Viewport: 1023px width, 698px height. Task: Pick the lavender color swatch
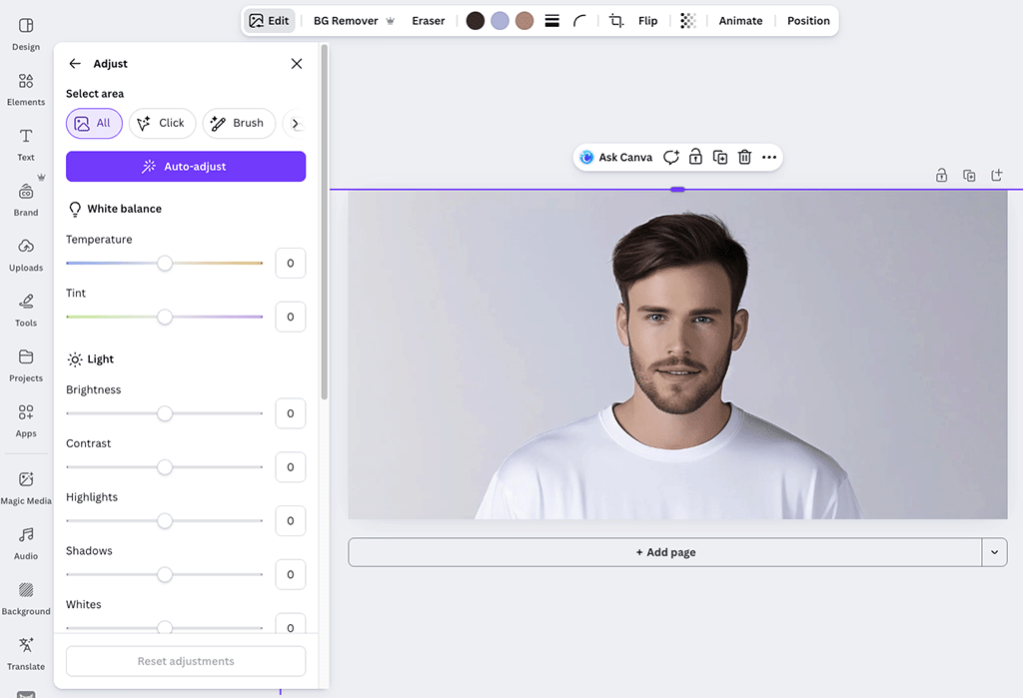click(x=500, y=21)
